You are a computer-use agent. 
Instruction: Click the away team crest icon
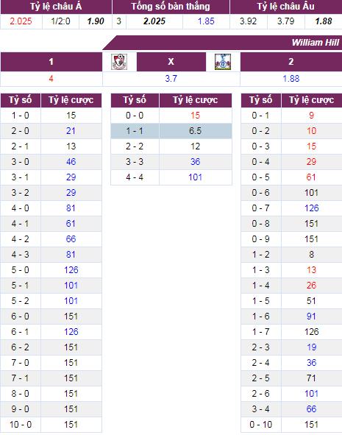tap(223, 62)
